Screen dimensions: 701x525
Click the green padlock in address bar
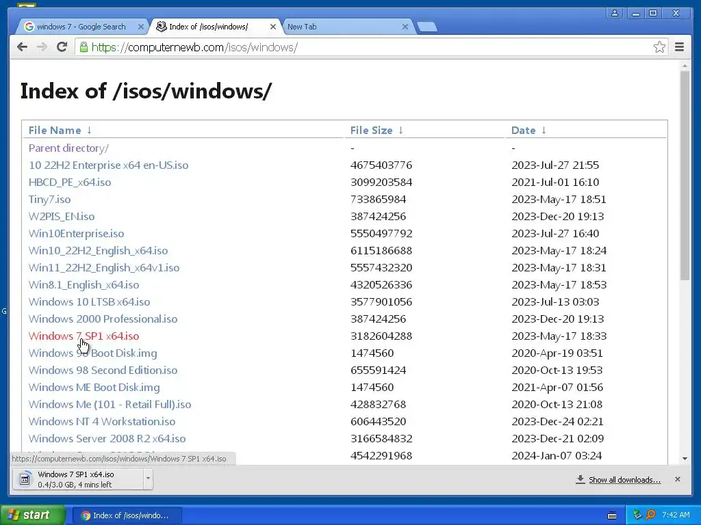tap(84, 47)
